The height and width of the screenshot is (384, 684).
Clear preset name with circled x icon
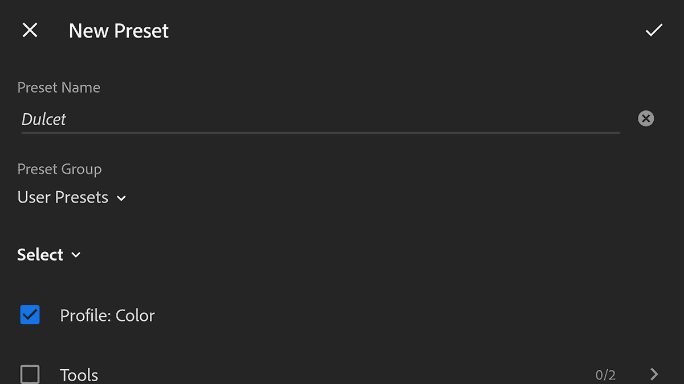coord(646,118)
